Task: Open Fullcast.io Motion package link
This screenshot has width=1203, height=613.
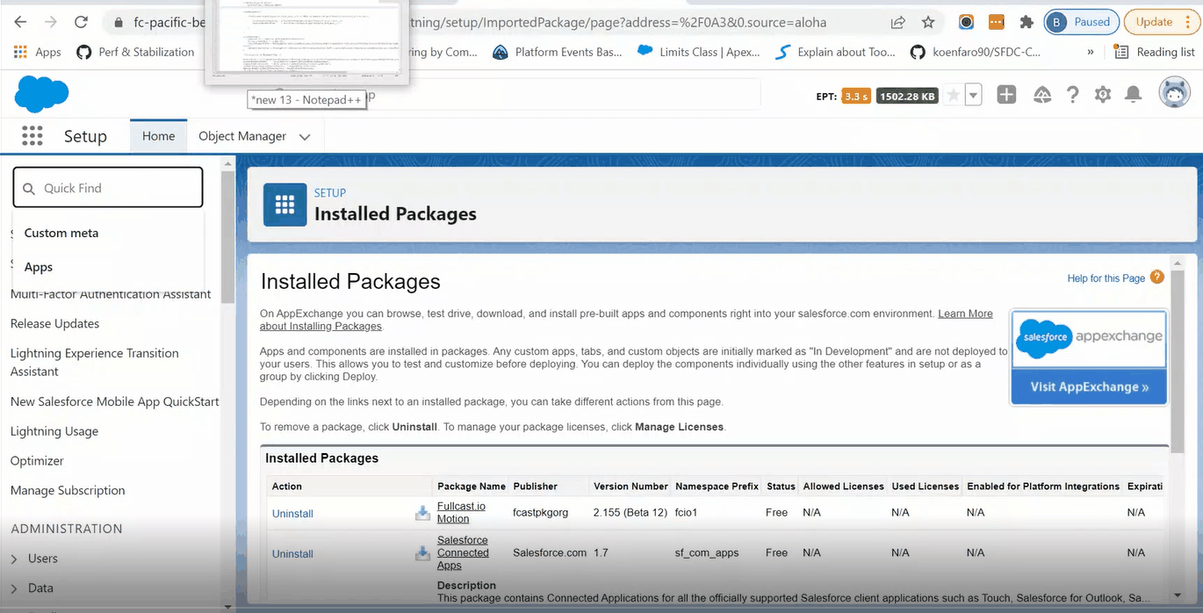Action: (461, 513)
